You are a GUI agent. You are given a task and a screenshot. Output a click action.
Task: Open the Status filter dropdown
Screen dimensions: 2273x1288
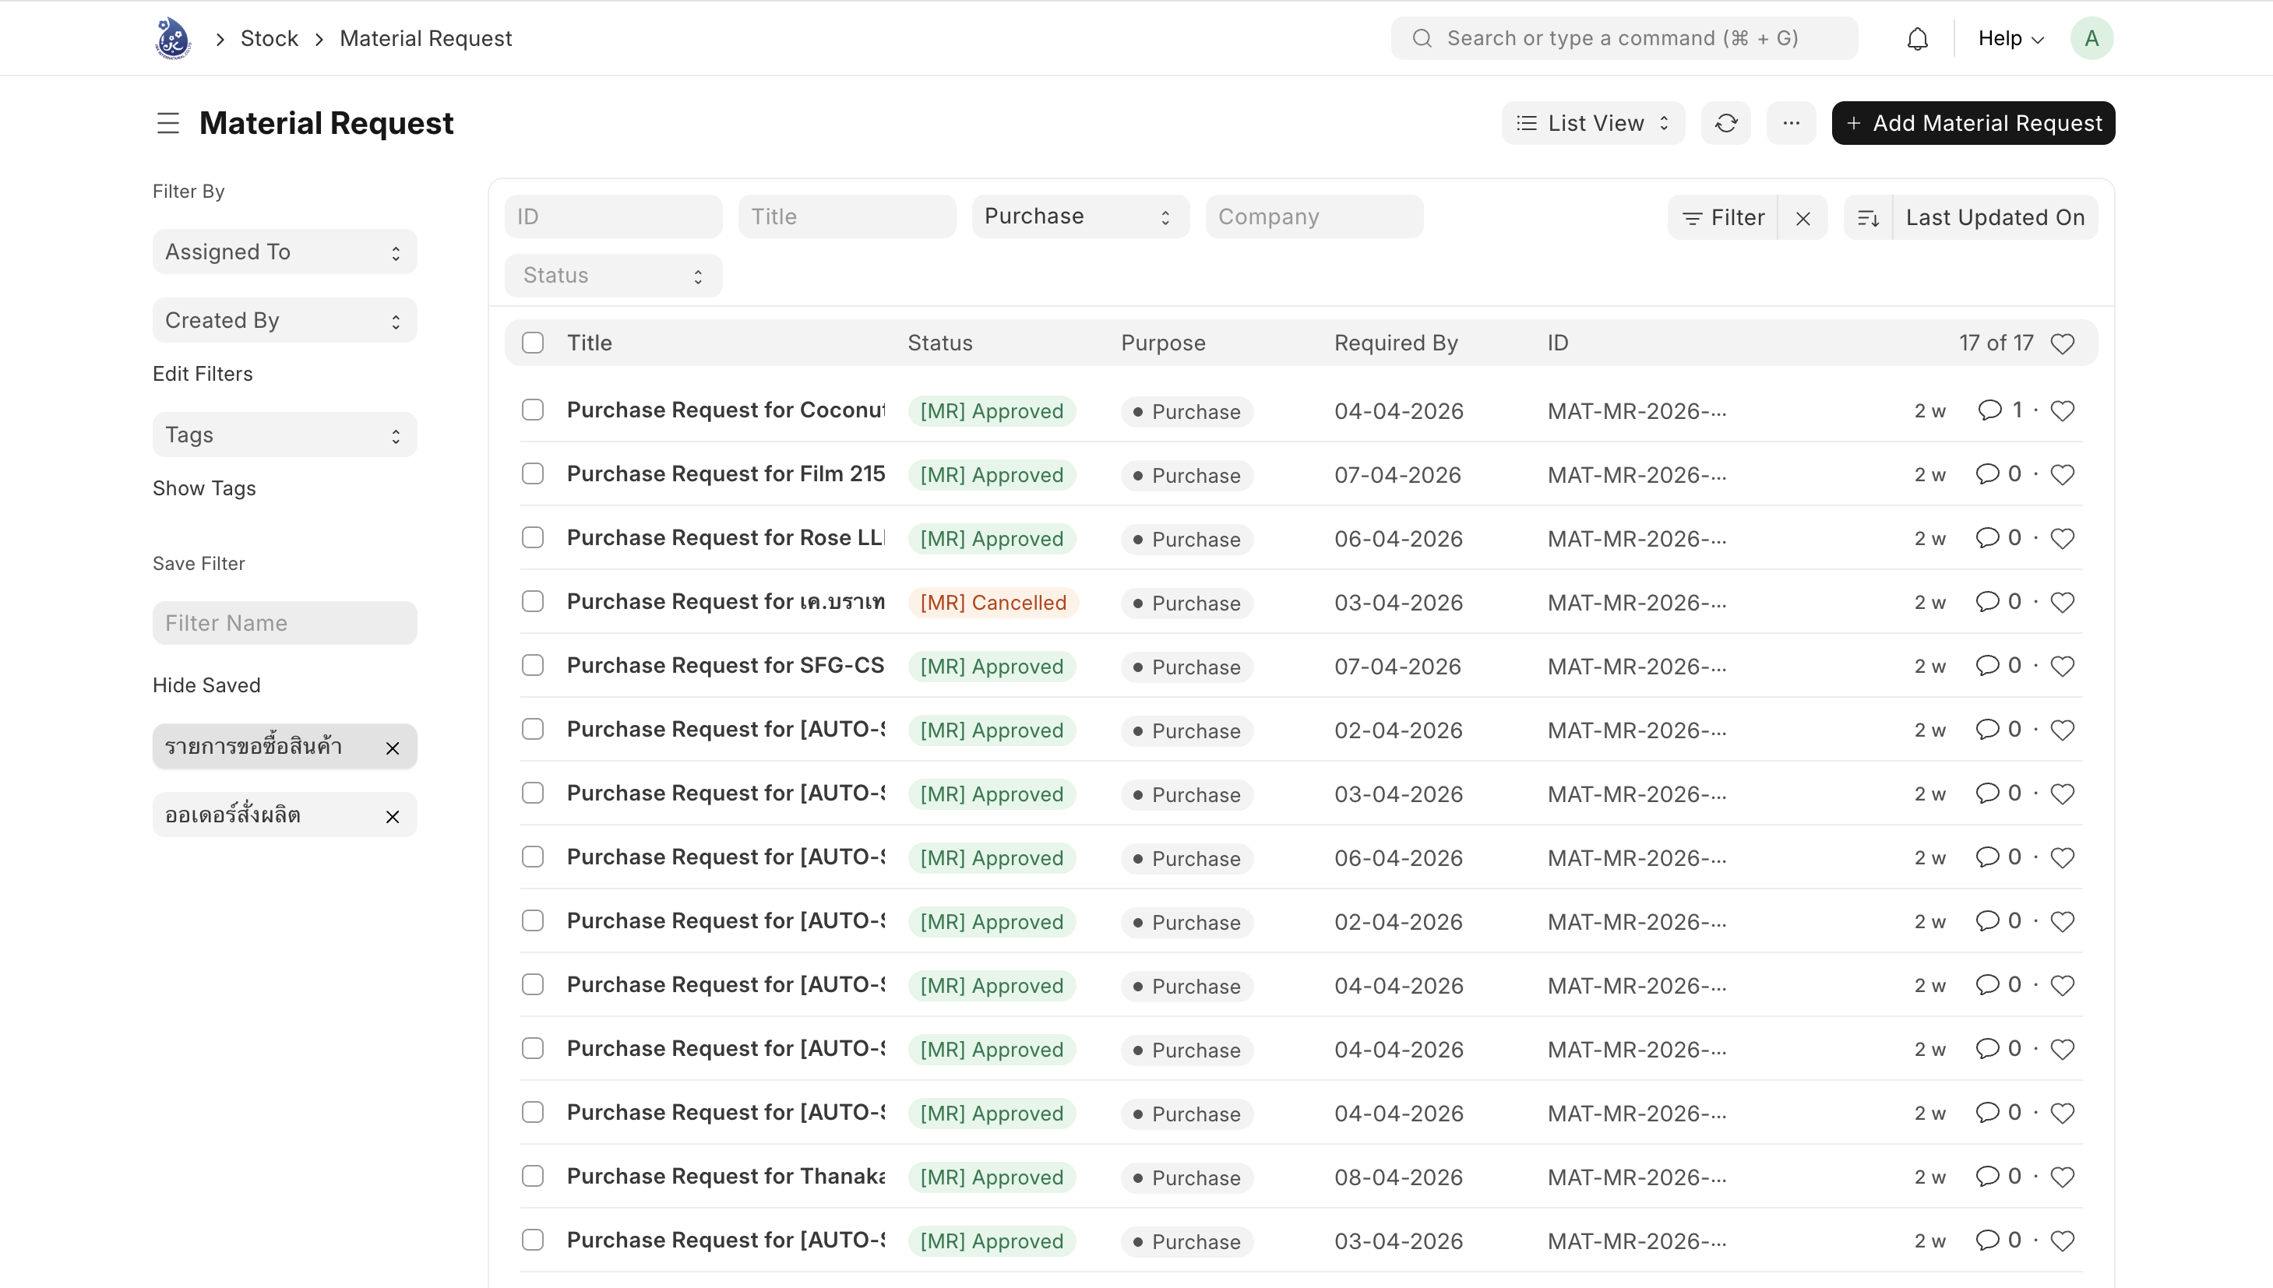613,275
